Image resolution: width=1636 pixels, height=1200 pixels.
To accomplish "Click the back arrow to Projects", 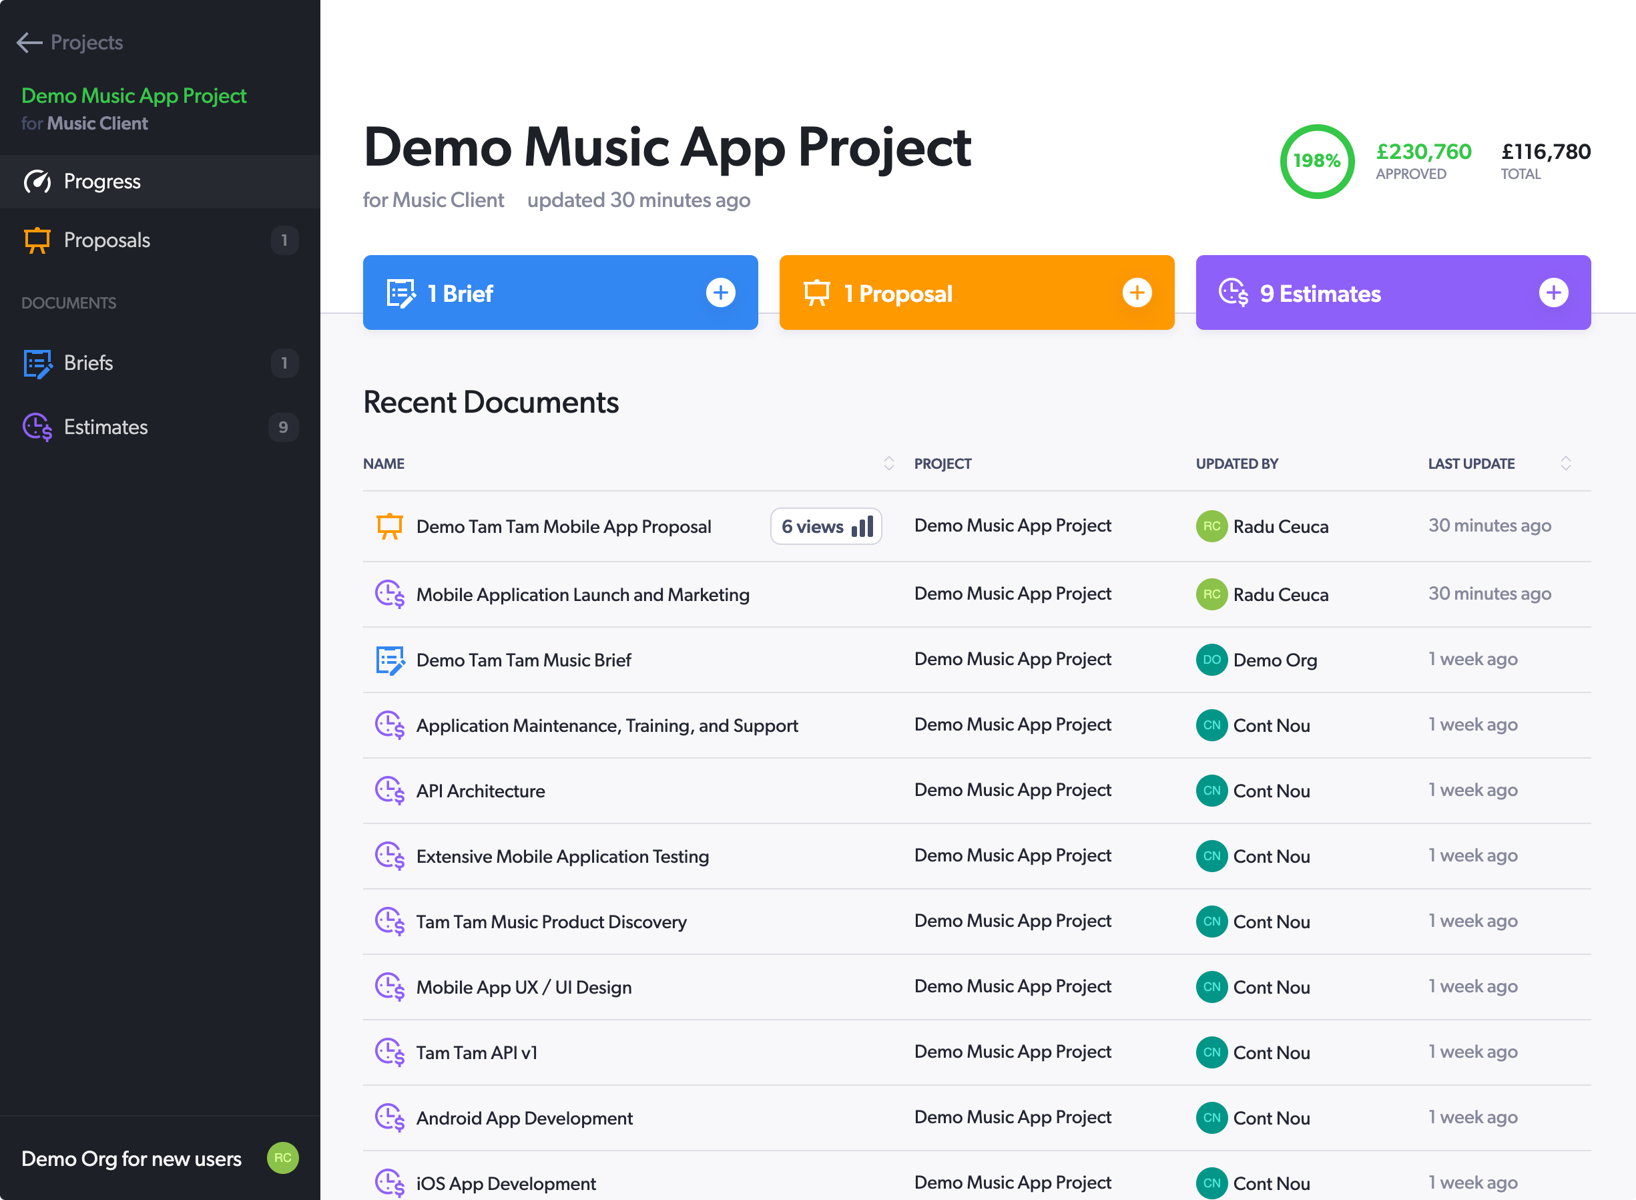I will [29, 43].
